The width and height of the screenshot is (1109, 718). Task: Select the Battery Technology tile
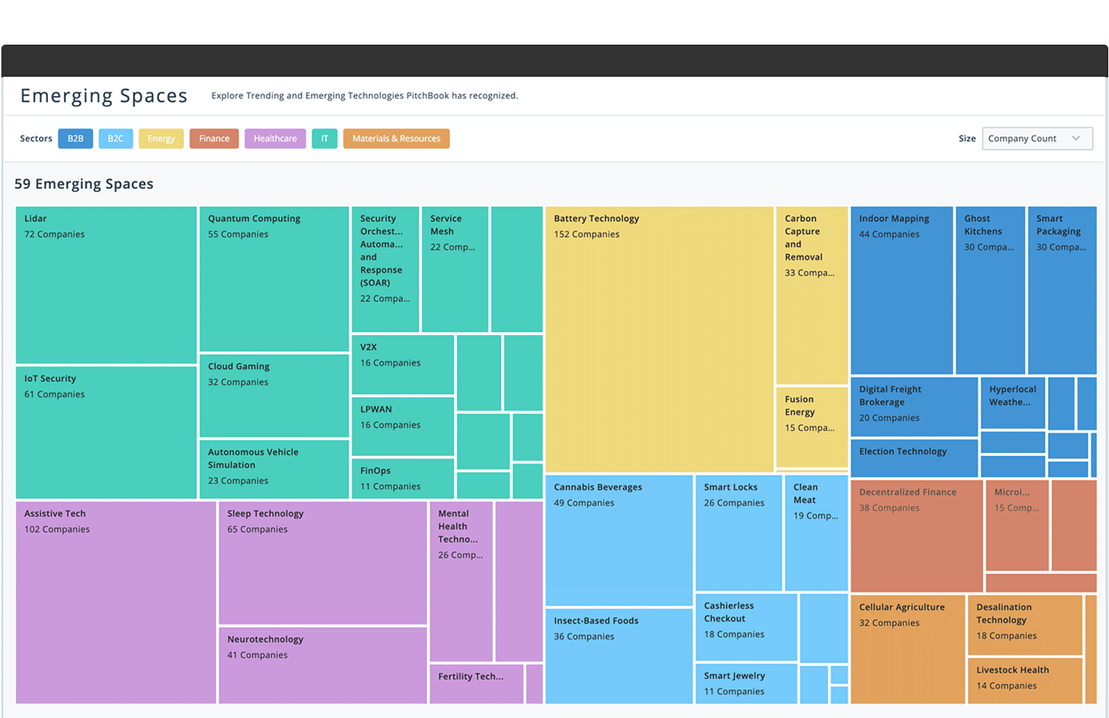click(x=660, y=339)
